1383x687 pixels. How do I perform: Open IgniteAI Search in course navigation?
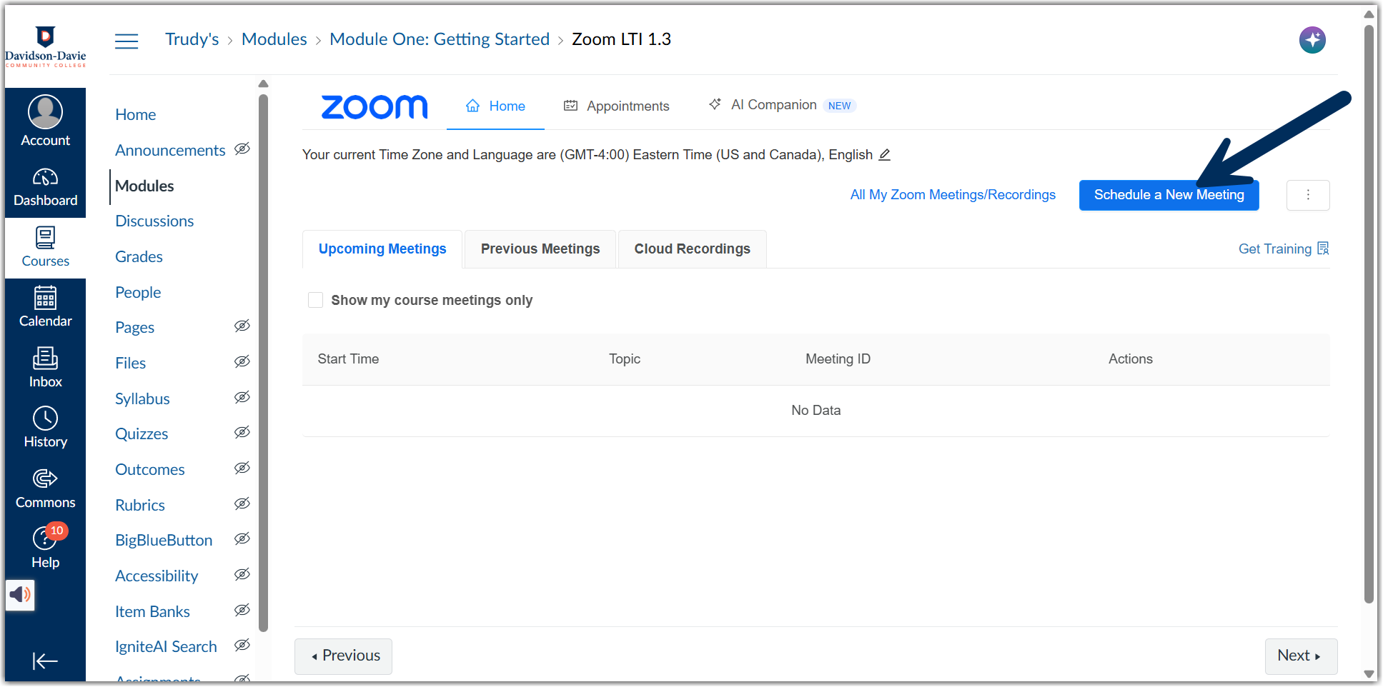(166, 646)
